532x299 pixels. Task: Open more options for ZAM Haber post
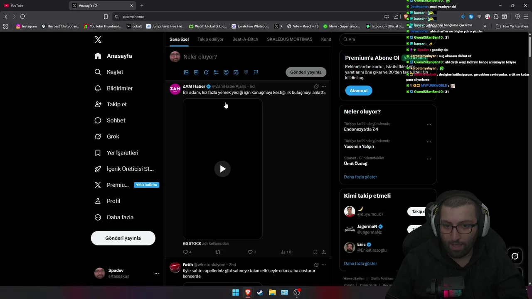tap(324, 86)
